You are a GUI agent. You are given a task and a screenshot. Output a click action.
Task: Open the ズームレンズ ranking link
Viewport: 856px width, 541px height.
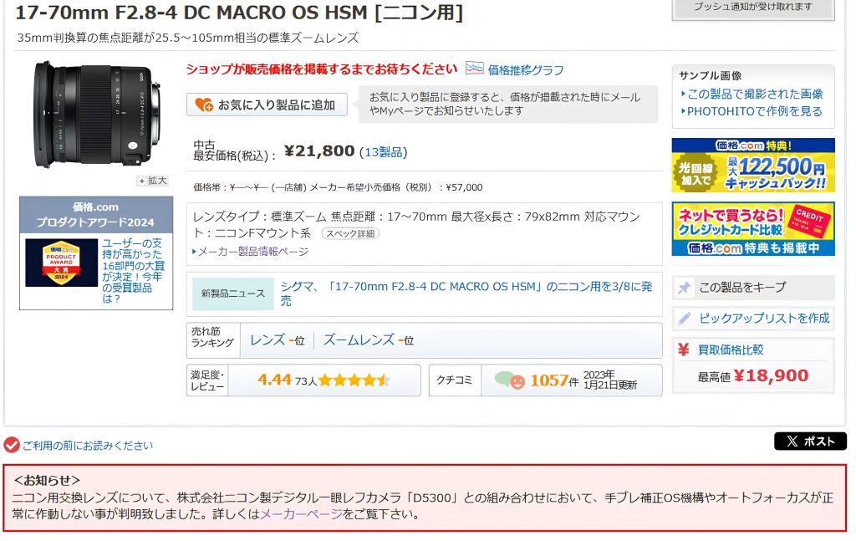click(359, 340)
